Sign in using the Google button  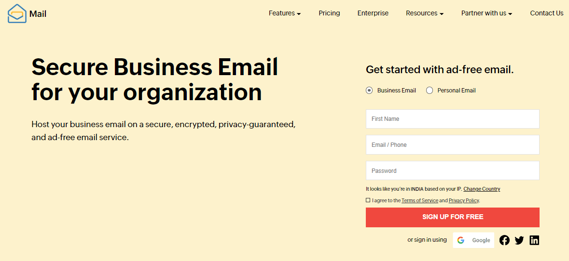473,240
